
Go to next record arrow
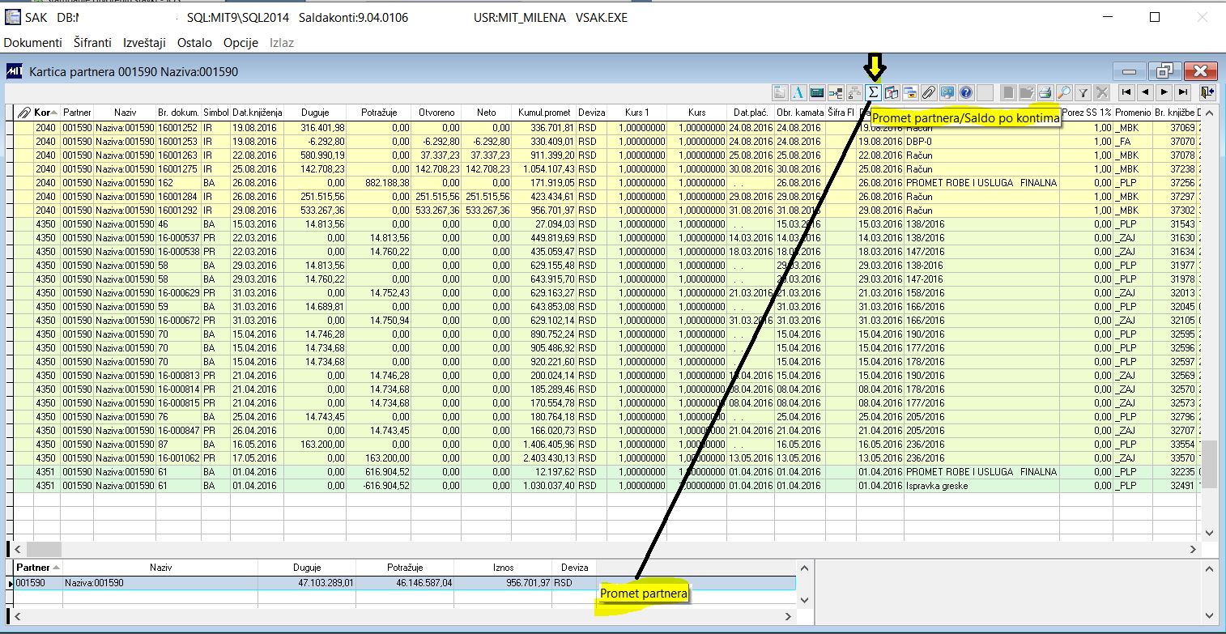(1164, 92)
